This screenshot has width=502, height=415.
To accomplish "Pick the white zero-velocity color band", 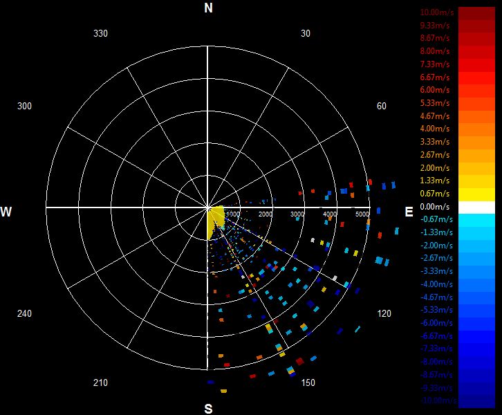I will 476,207.
